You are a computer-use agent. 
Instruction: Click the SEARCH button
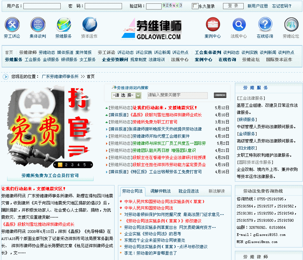tap(220, 95)
